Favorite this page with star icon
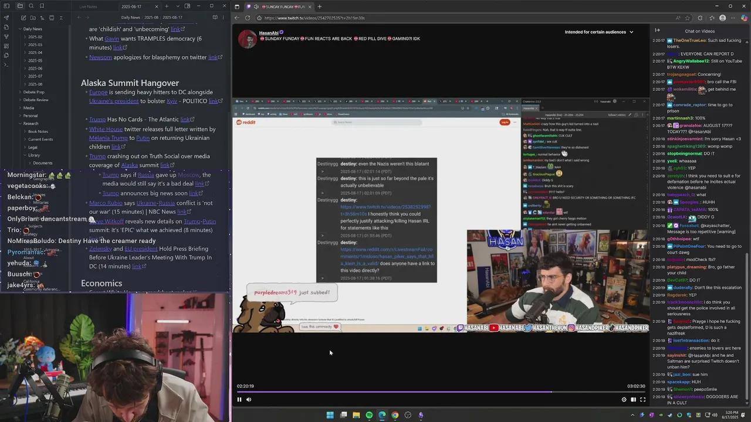The height and width of the screenshot is (422, 751). (x=687, y=18)
